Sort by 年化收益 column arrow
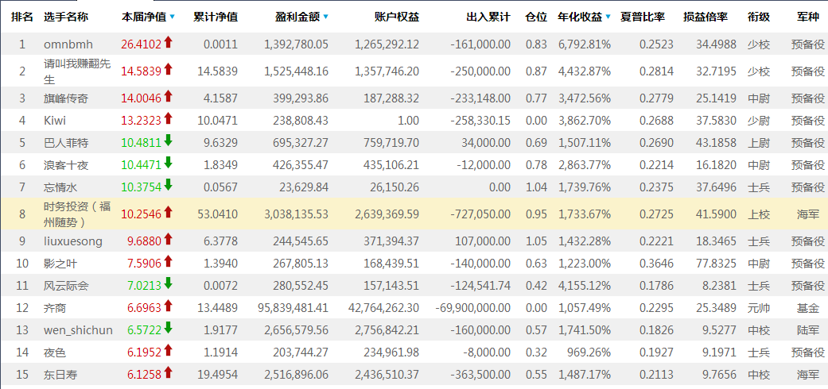This screenshot has width=828, height=389. coord(608,17)
